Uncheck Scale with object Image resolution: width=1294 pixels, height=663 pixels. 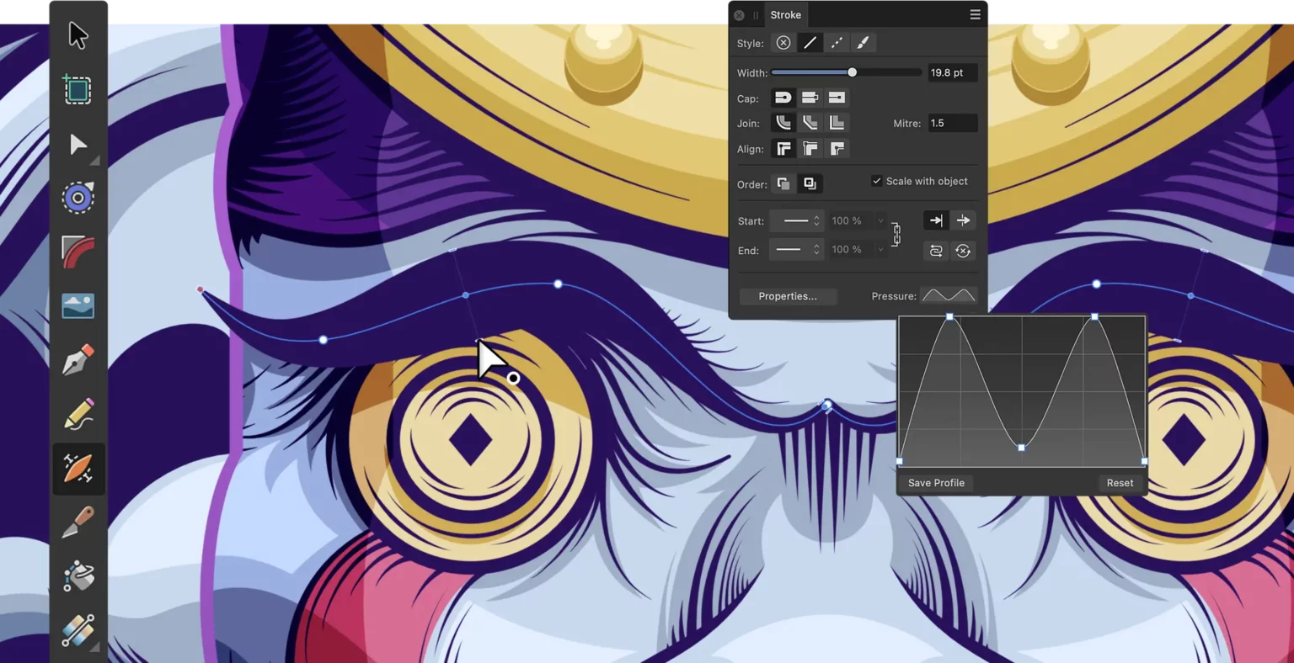coord(877,181)
